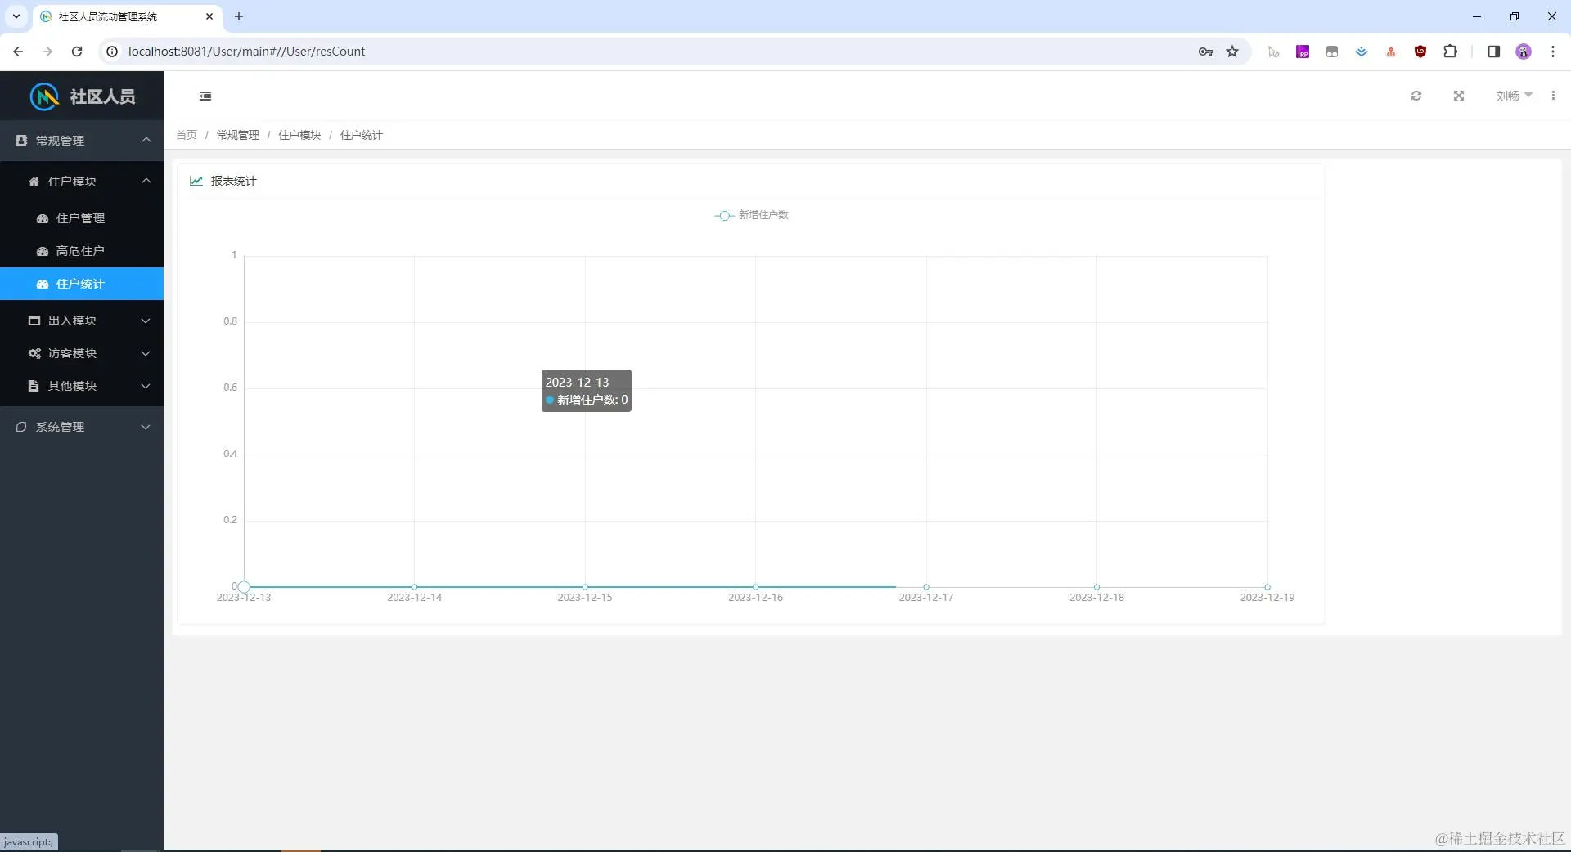Toggle the sidebar collapse icon
Image resolution: width=1571 pixels, height=852 pixels.
[205, 96]
